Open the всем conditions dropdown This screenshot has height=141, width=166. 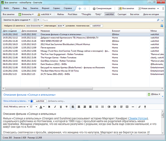tap(61, 26)
